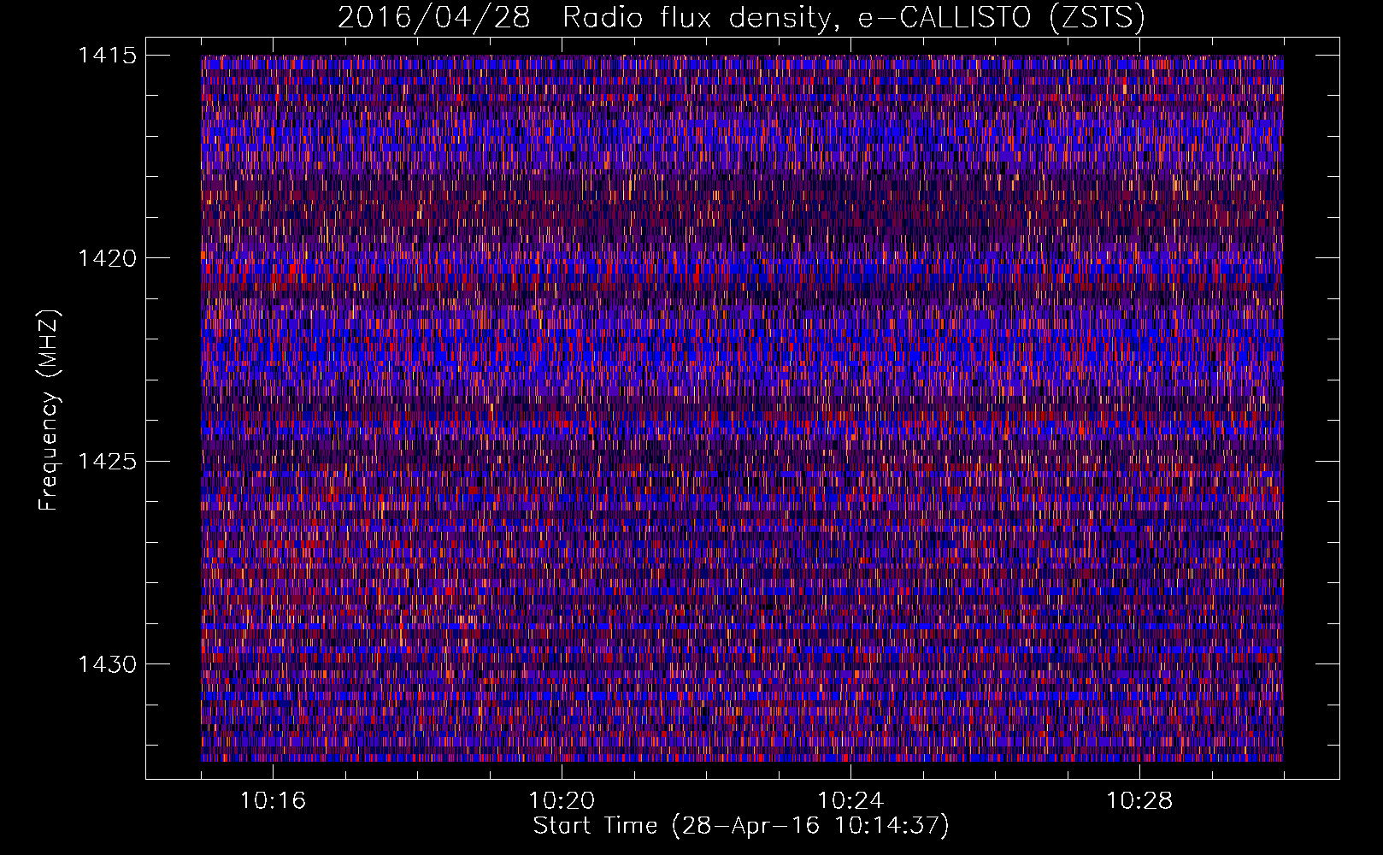Click the 1420 frequency tick label
The image size is (1383, 855).
[107, 258]
